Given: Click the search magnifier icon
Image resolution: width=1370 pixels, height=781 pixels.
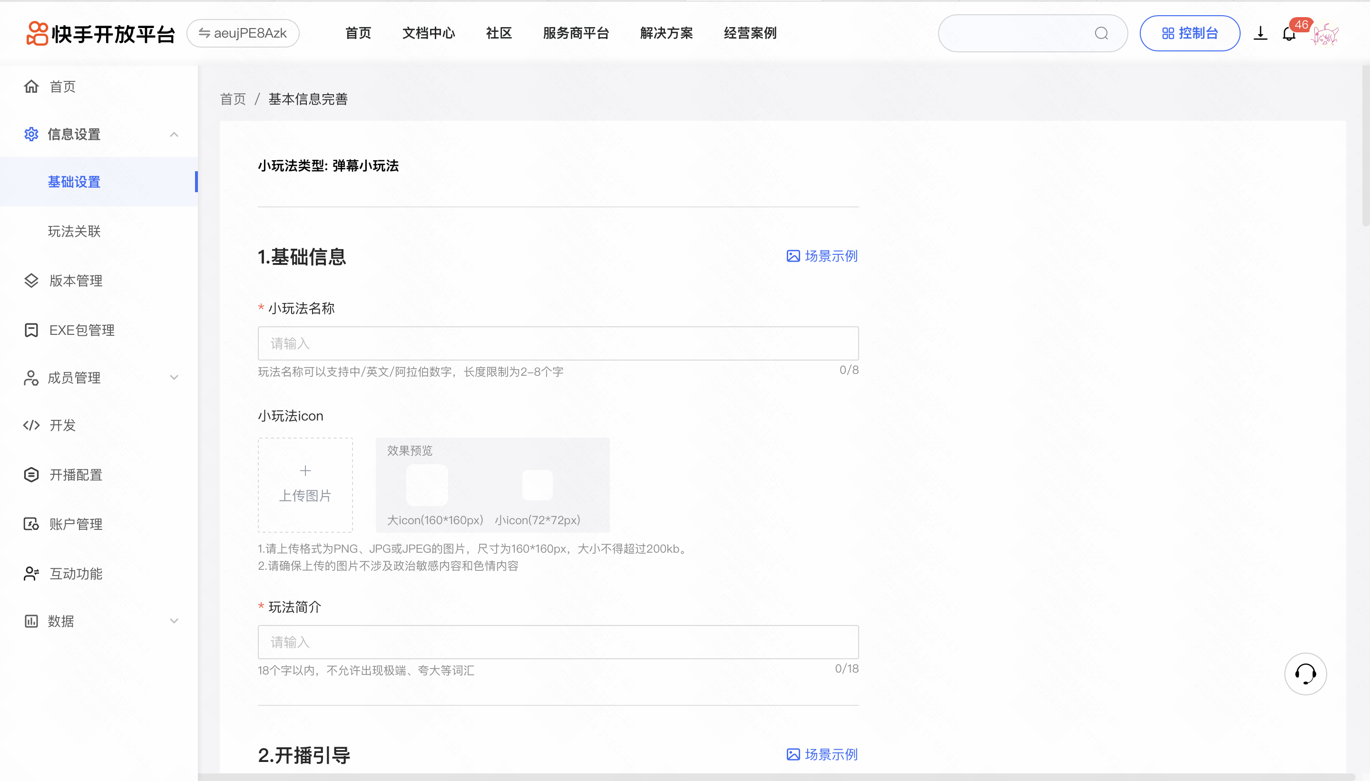Looking at the screenshot, I should (1101, 33).
